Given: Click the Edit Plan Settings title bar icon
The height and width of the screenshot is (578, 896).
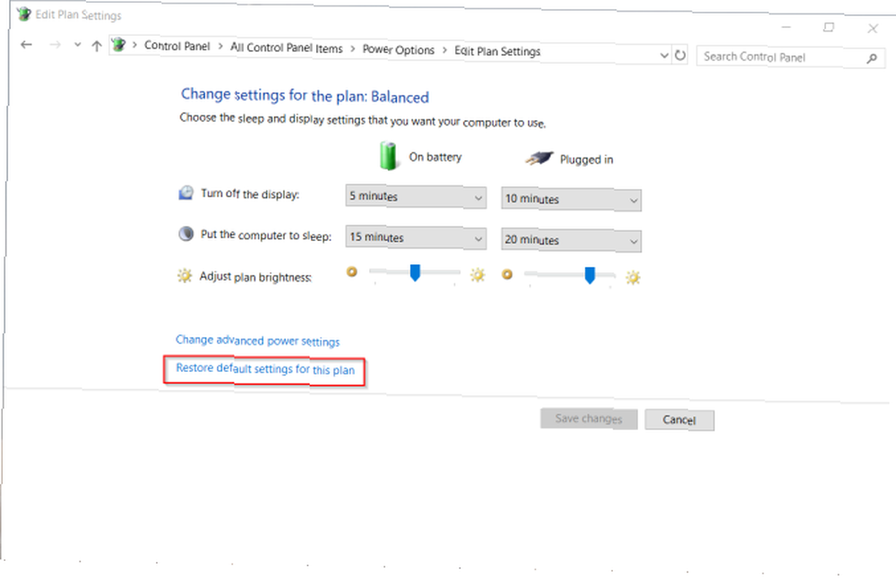Looking at the screenshot, I should tap(24, 13).
